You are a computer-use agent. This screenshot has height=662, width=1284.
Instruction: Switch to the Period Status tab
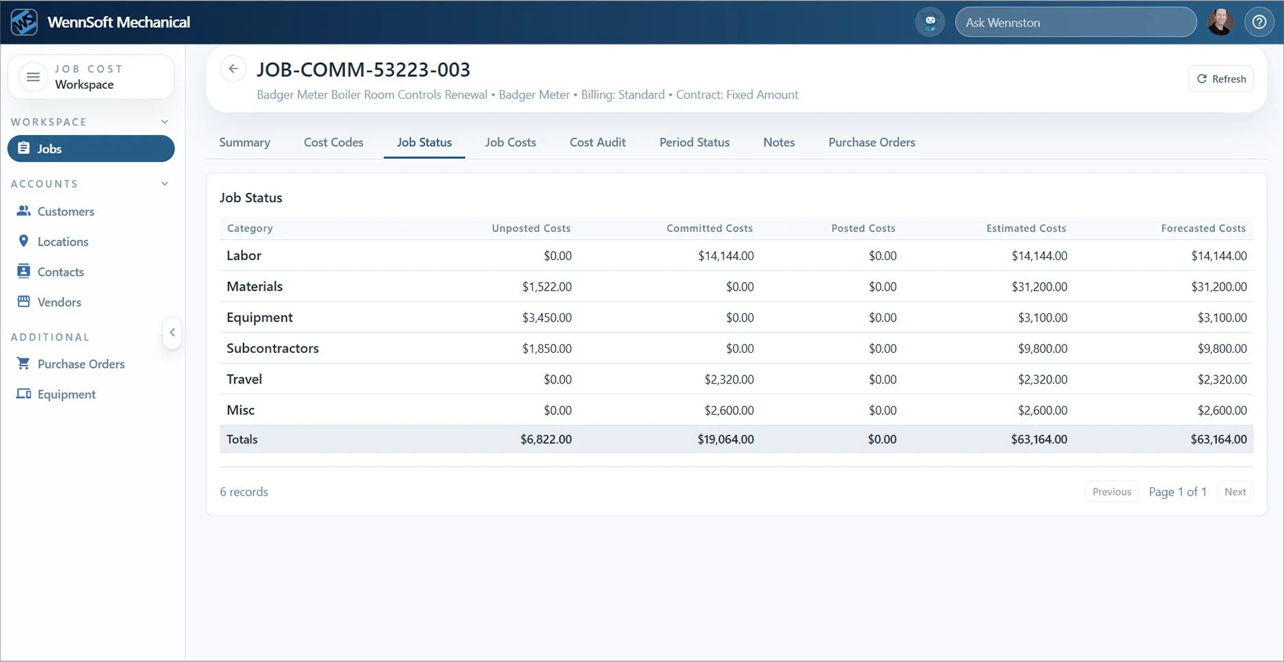(x=694, y=142)
